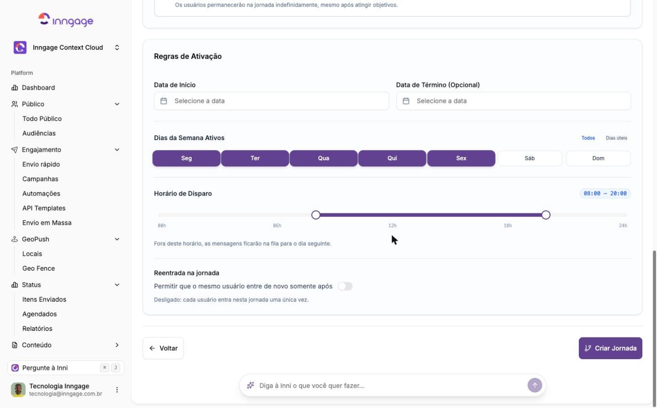657x408 pixels.
Task: Click the GeoPush pin icon
Action: pos(15,239)
